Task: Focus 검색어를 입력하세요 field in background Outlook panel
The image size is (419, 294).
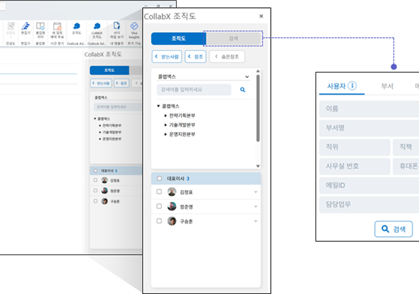Action: [x=118, y=107]
